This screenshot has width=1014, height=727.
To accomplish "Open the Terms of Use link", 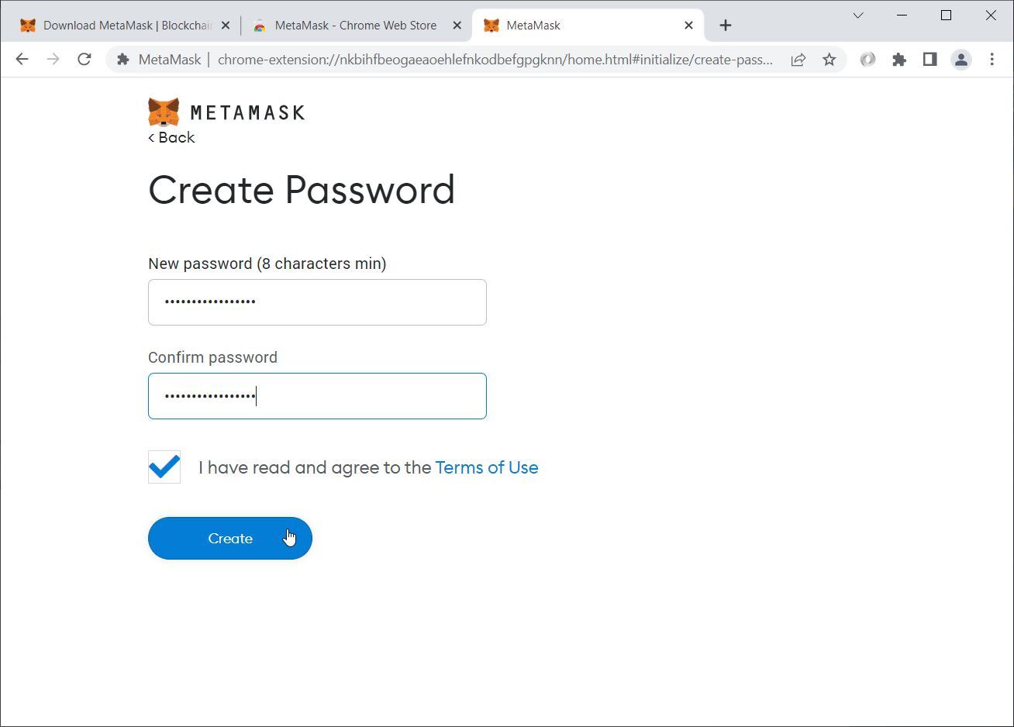I will tap(487, 467).
